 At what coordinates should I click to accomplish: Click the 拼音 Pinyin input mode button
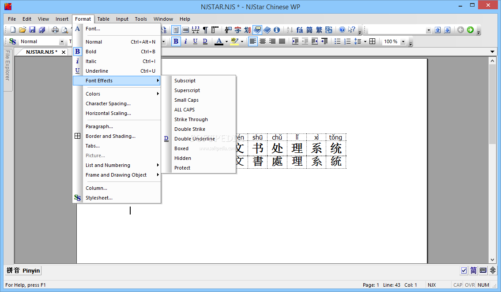[23, 270]
